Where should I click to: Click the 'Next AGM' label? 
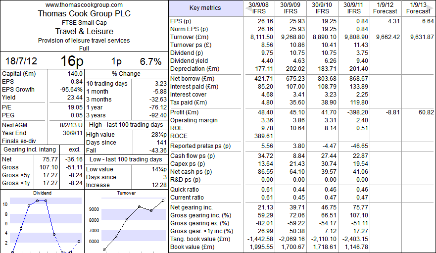click(14, 125)
